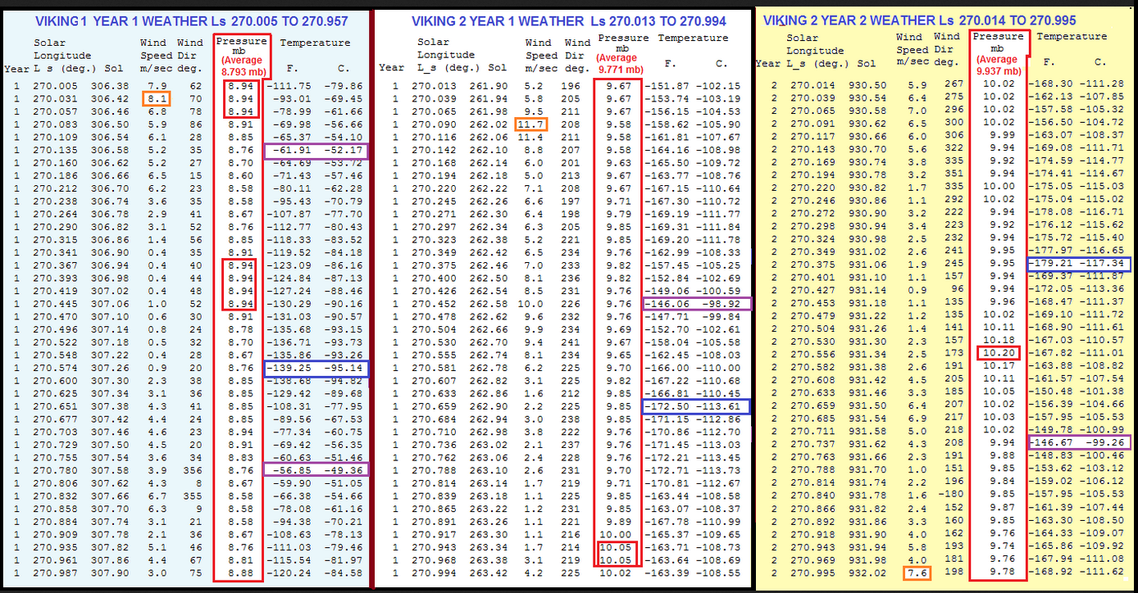1138x593 pixels.
Task: Click the temperature cell -179.21 F
Action: click(x=1052, y=265)
